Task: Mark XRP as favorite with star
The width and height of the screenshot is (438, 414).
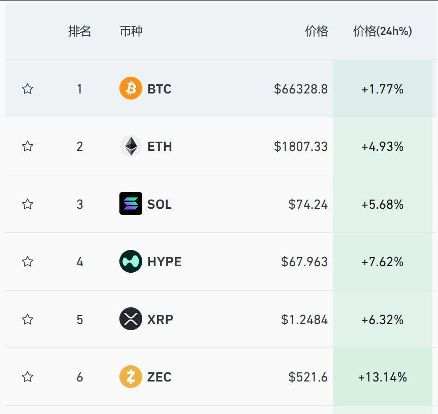Action: pyautogui.click(x=27, y=320)
